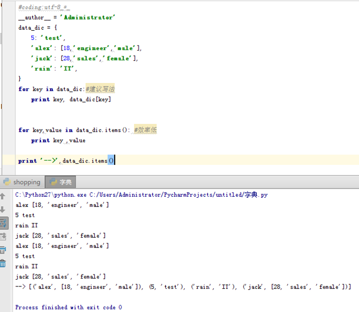Click the C:\Python27\python.exe text in console
Screen dimensions: 359x312
[51, 195]
